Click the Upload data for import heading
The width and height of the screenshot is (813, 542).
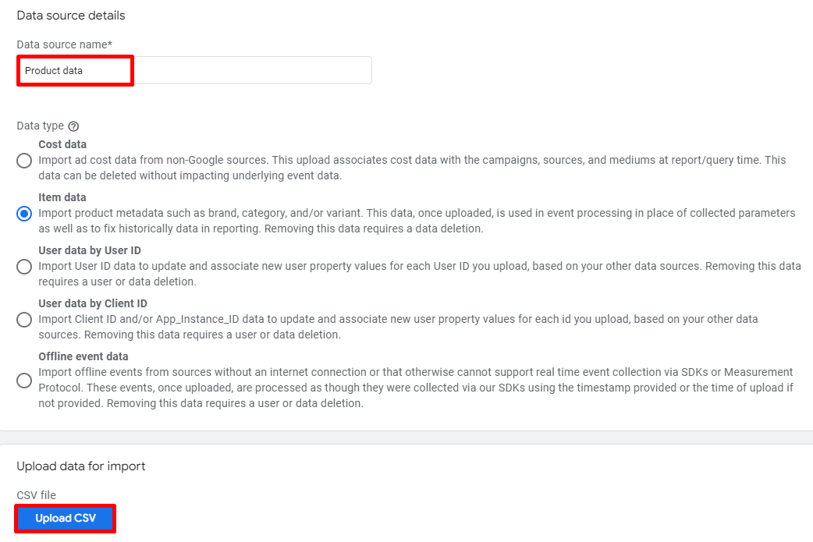80,466
